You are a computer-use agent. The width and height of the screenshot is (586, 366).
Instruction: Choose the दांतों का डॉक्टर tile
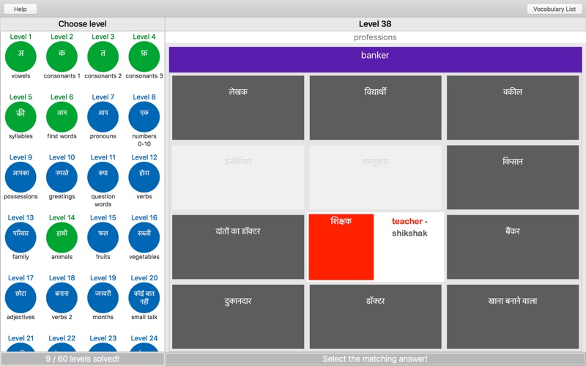pyautogui.click(x=238, y=247)
